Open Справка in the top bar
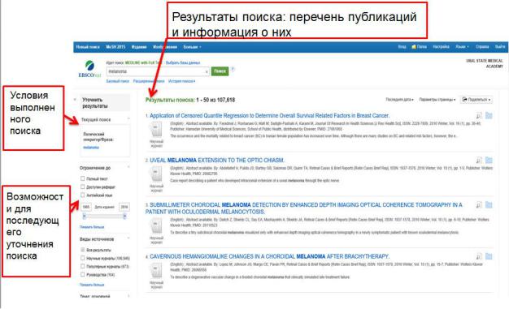The height and width of the screenshot is (309, 509). click(482, 47)
